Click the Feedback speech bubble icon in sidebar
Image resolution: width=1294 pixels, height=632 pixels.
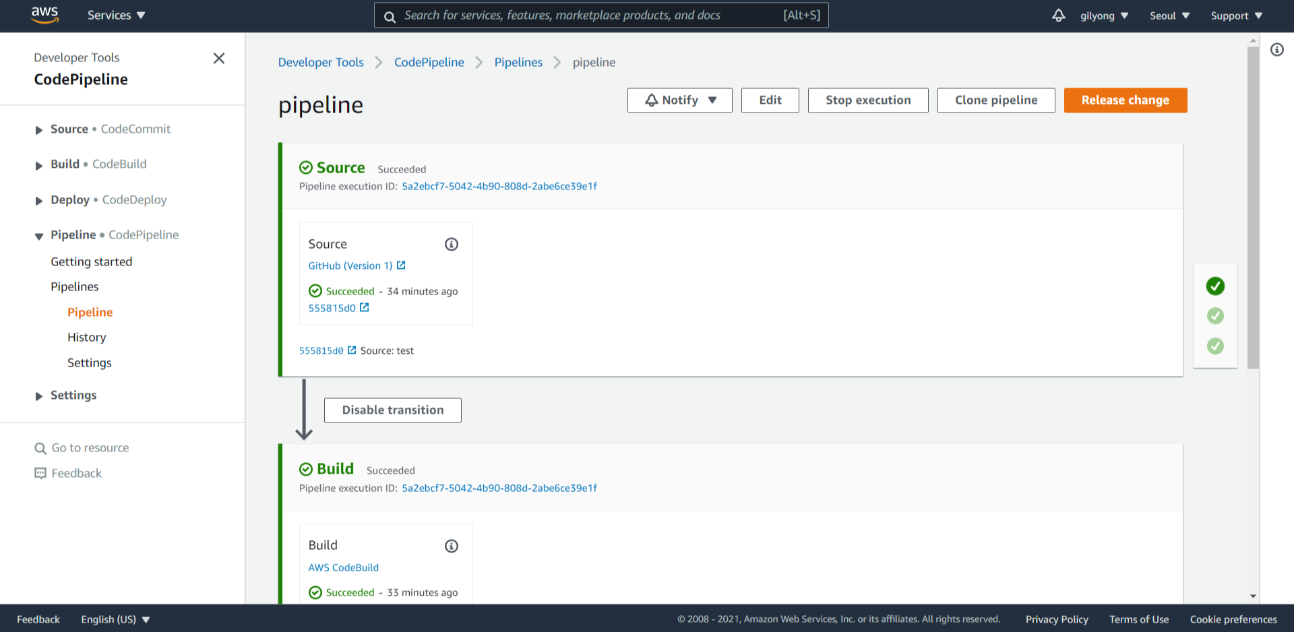click(x=40, y=473)
